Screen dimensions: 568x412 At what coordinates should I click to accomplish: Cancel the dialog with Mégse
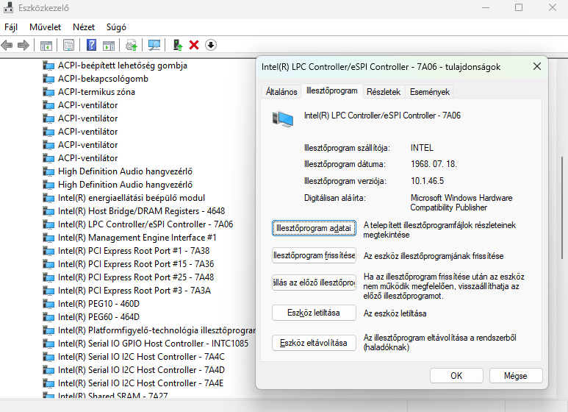[516, 376]
